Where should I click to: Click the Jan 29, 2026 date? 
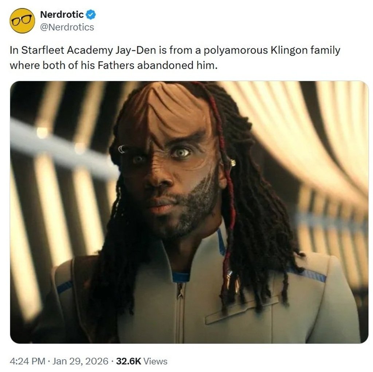(x=81, y=361)
